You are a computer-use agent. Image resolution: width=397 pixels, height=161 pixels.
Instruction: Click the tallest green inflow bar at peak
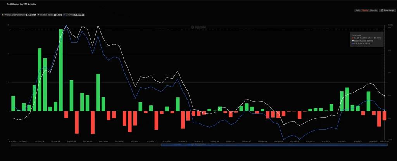pyautogui.click(x=61, y=70)
